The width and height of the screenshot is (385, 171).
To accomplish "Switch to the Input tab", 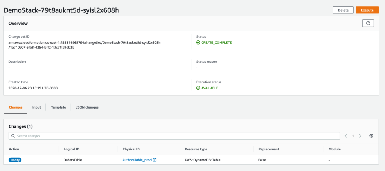I will point(36,107).
